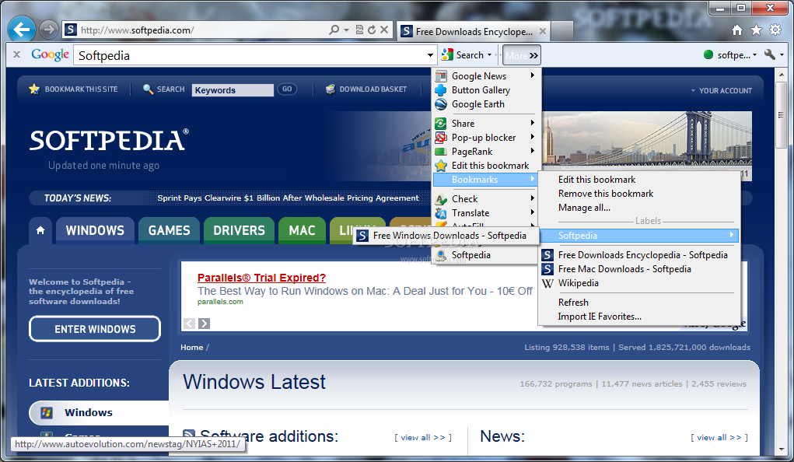Open the Check spelling submenu
This screenshot has width=794, height=462.
point(486,199)
